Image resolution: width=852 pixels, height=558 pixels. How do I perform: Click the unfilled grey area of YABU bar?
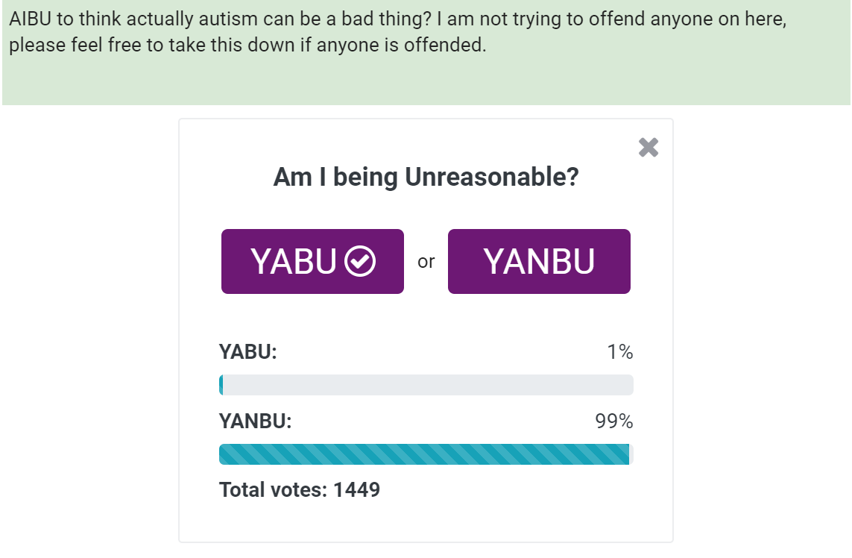coord(428,385)
